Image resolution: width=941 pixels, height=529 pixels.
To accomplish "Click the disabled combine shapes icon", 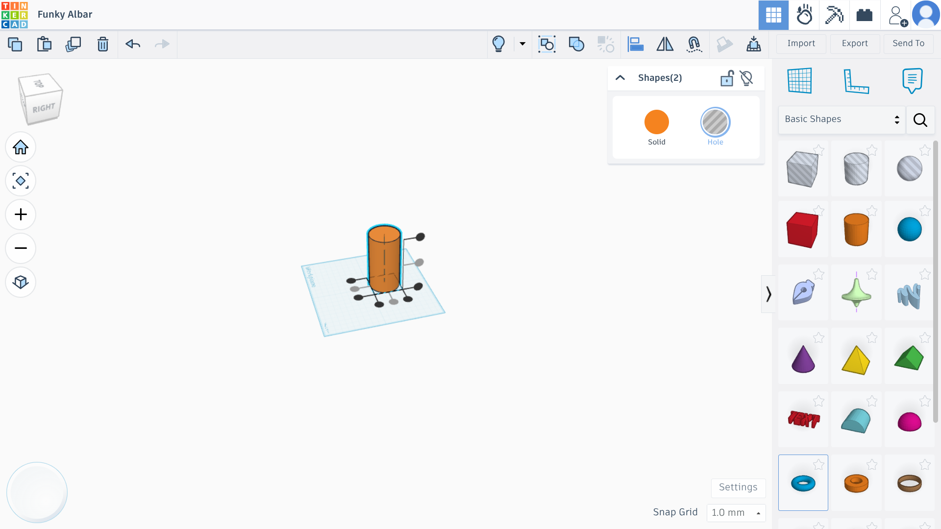I will coord(606,44).
